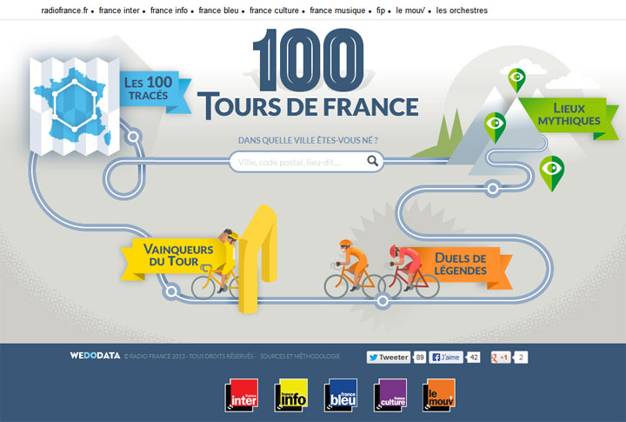Click the orange jersey cyclist

pyautogui.click(x=350, y=269)
